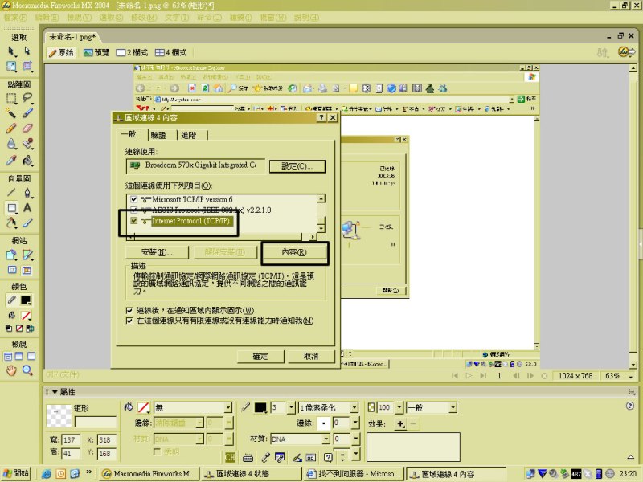Viewport: 643px width, 482px height.
Task: Choose the Knife tool
Action: (x=27, y=223)
